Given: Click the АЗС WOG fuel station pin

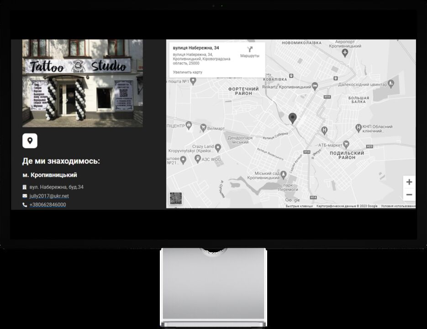Looking at the screenshot, I should (198, 159).
